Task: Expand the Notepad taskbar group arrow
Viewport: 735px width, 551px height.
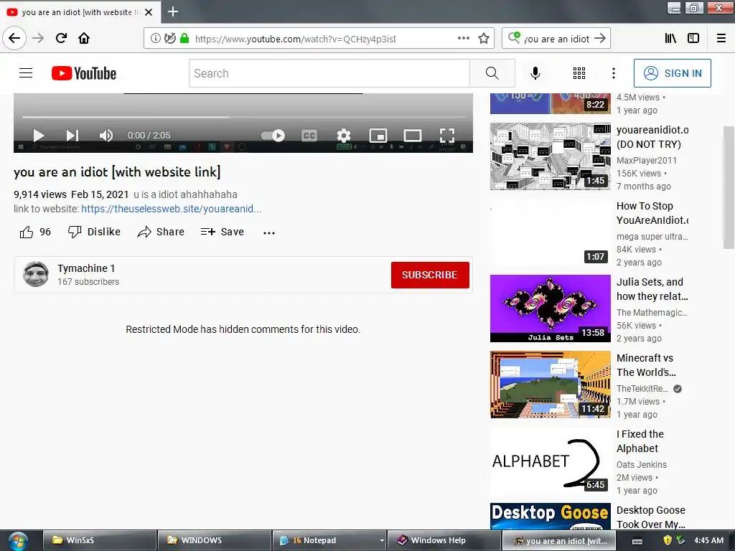Action: click(x=382, y=540)
